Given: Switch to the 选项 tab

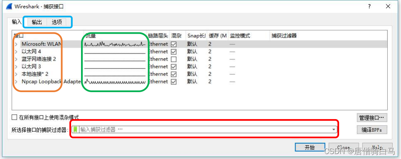Looking at the screenshot, I should (57, 22).
